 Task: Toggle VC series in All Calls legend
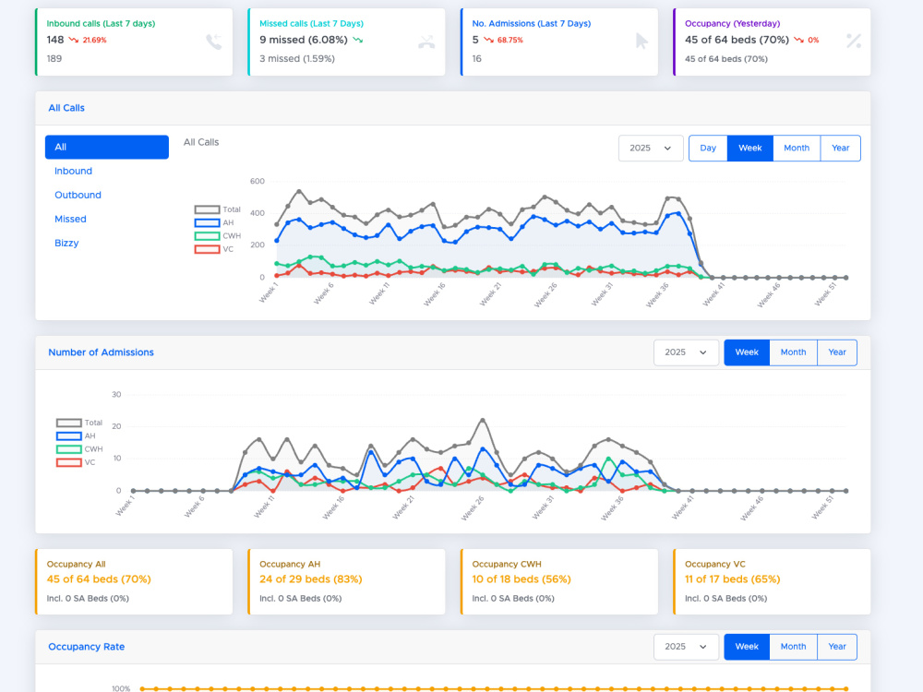pyautogui.click(x=214, y=249)
